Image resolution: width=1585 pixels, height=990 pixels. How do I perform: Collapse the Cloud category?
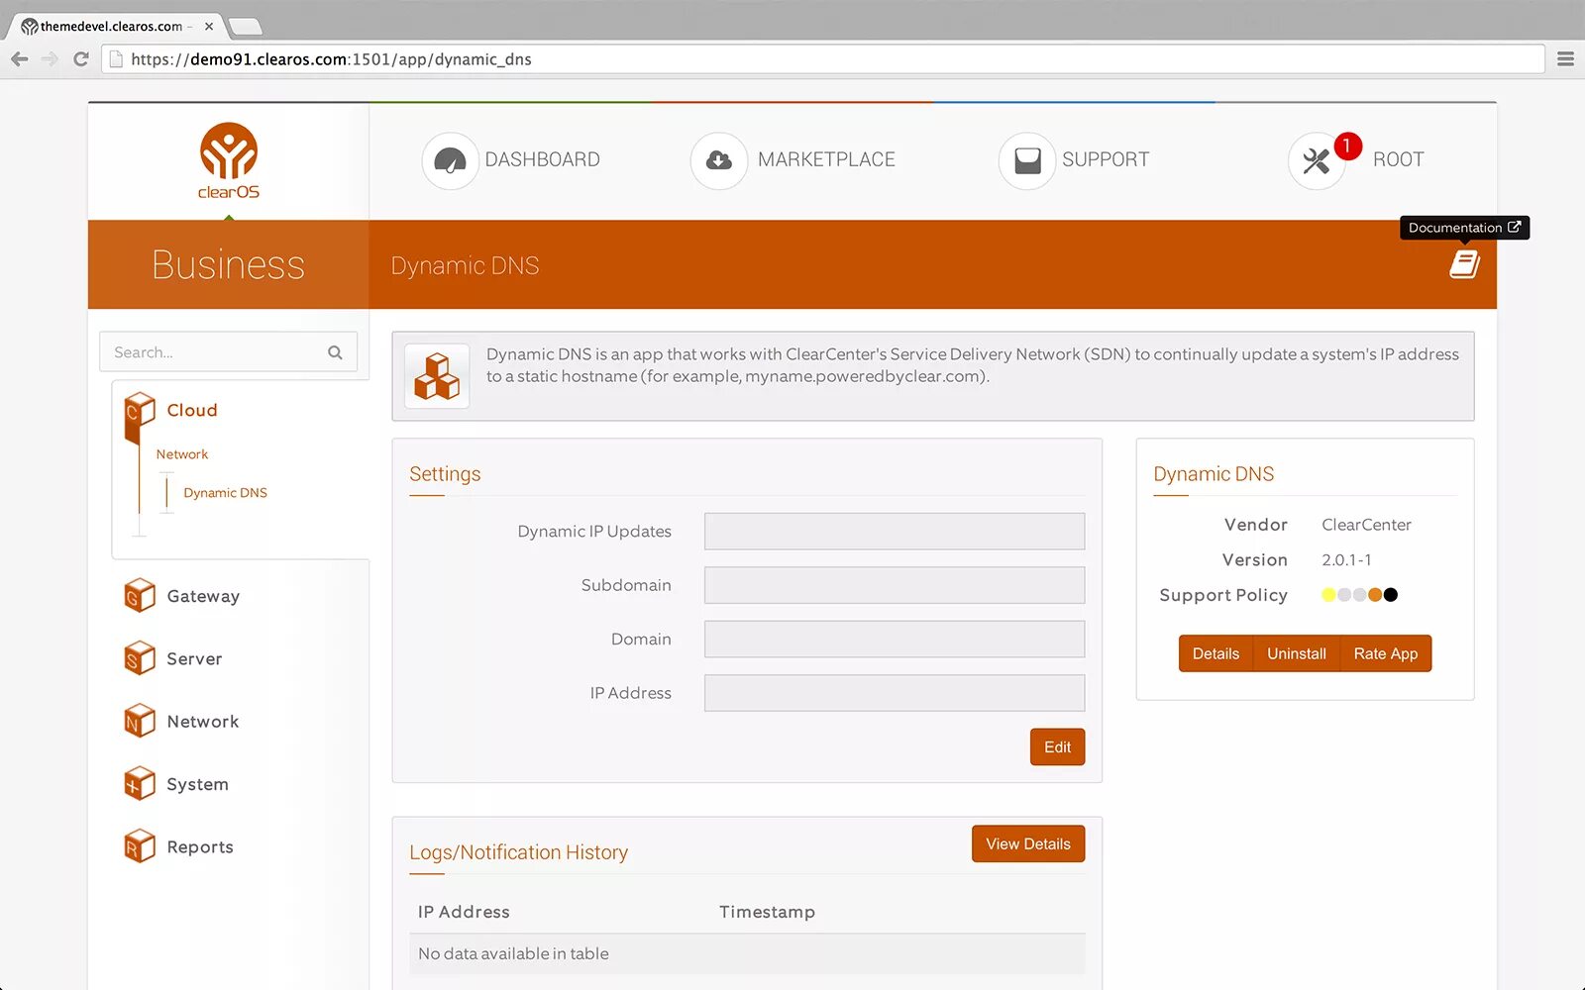[191, 410]
